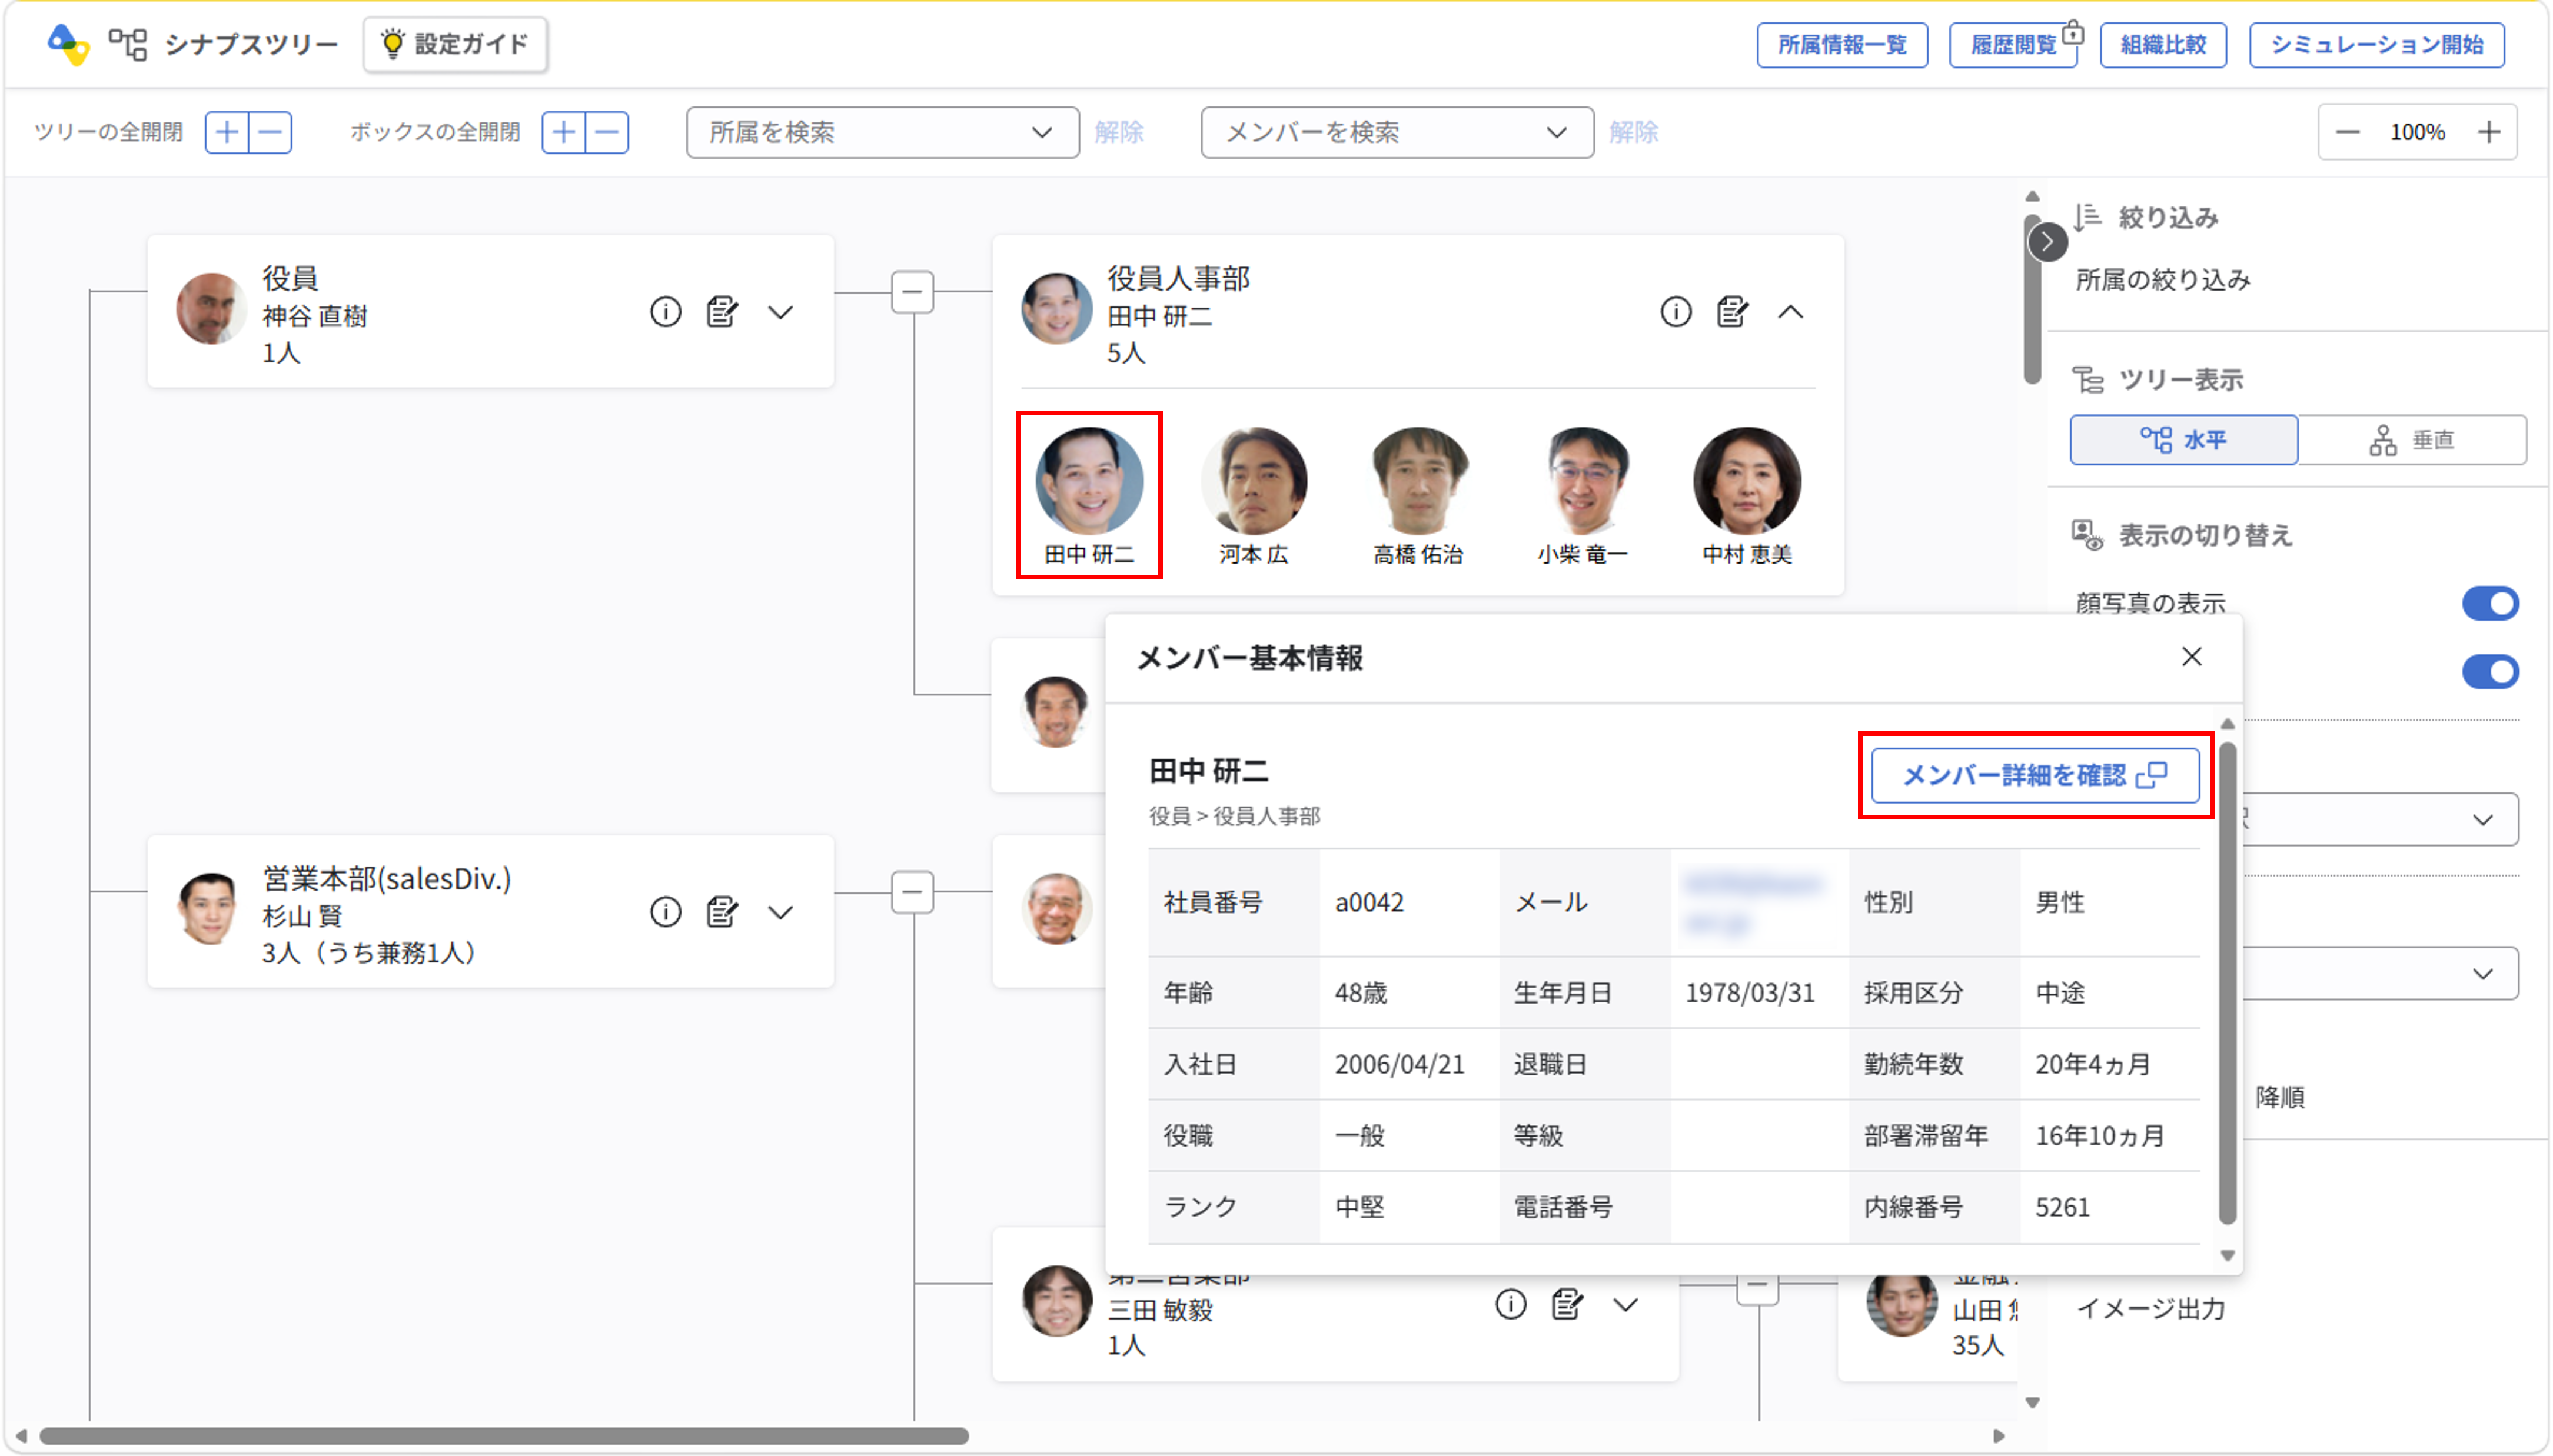Expand all tree nodes with plus
The width and height of the screenshot is (2553, 1456).
(x=227, y=132)
